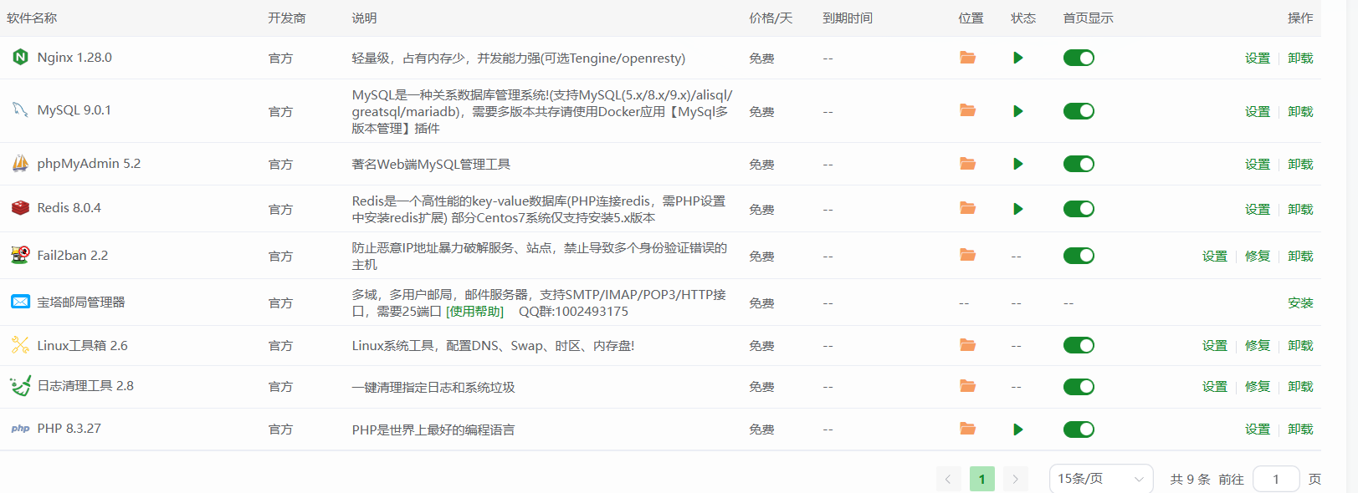Open PHP 8.3.27 folder location
1358x493 pixels.
point(968,429)
